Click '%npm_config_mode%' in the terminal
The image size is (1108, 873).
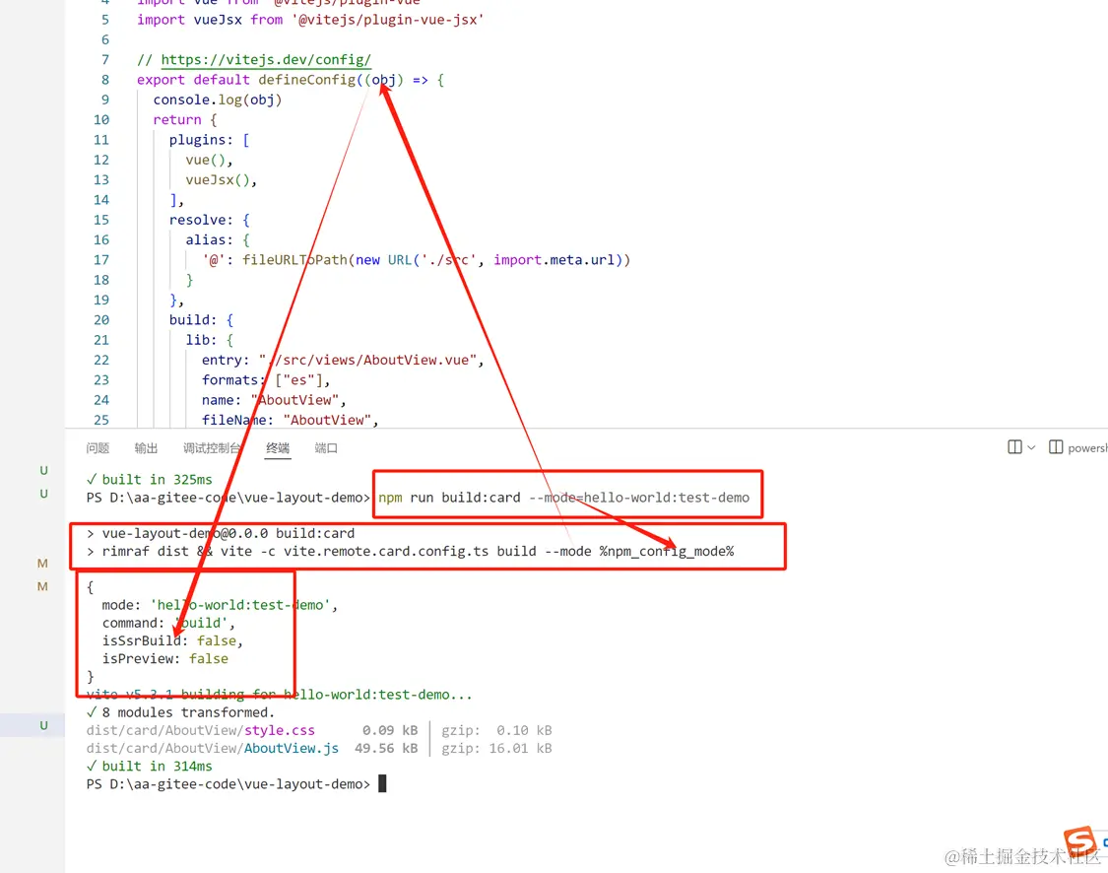[x=667, y=552]
